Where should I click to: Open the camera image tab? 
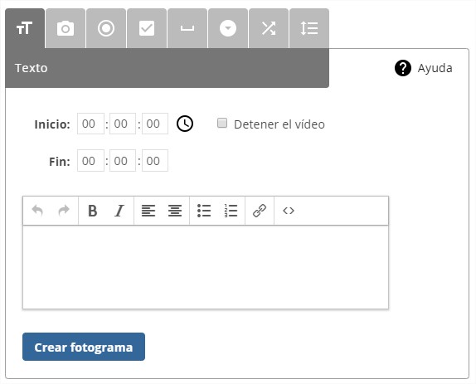66,28
